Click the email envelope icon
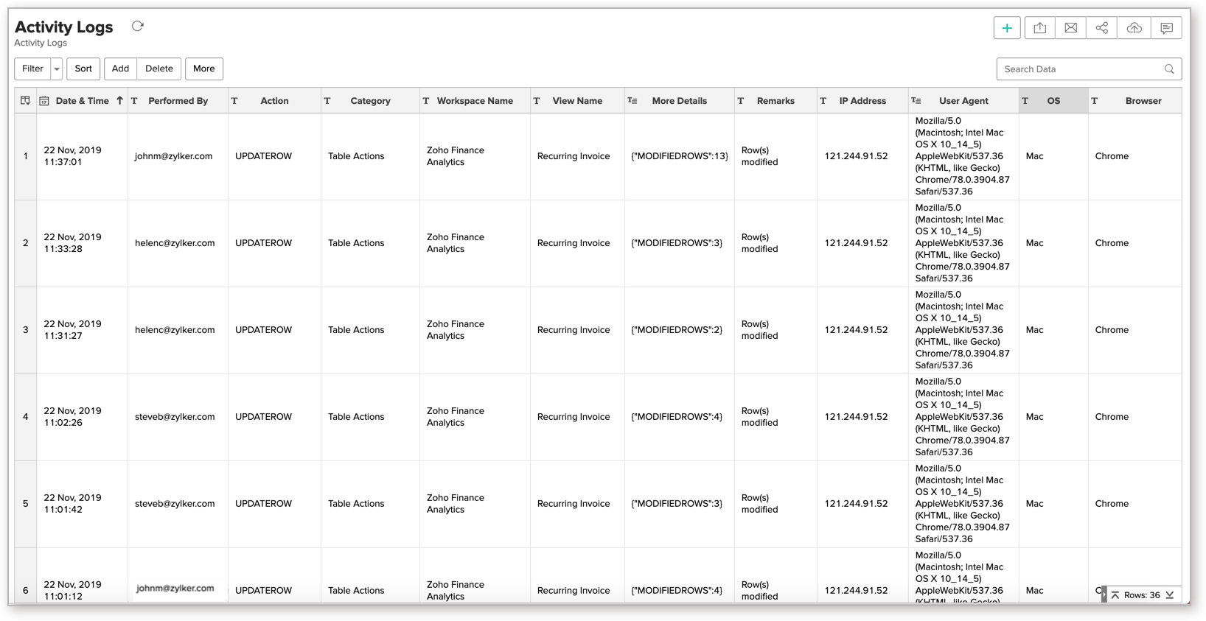The width and height of the screenshot is (1206, 621). click(1070, 28)
